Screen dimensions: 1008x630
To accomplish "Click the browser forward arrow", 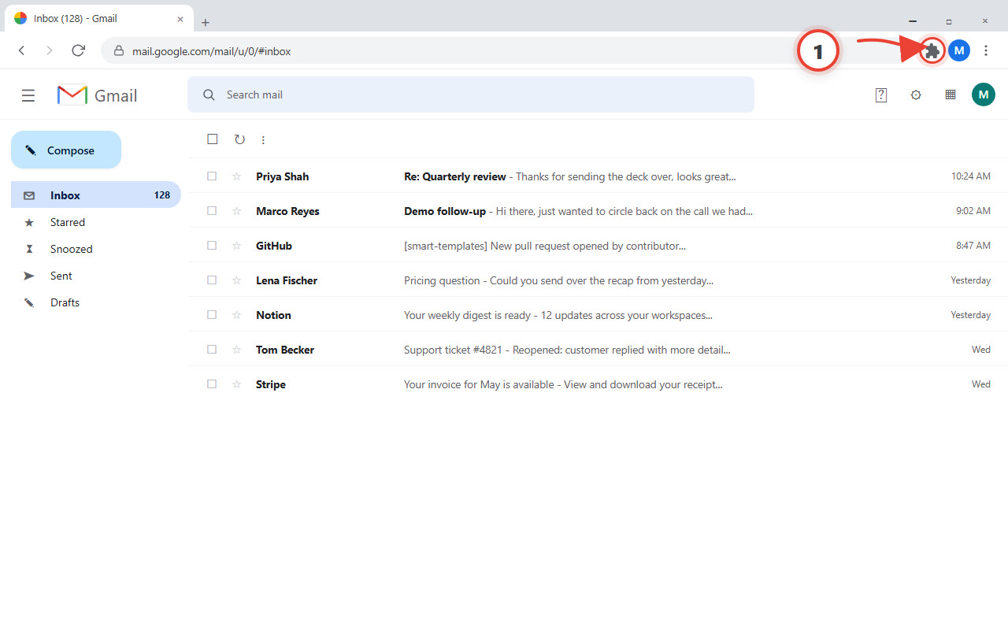I will click(x=49, y=50).
